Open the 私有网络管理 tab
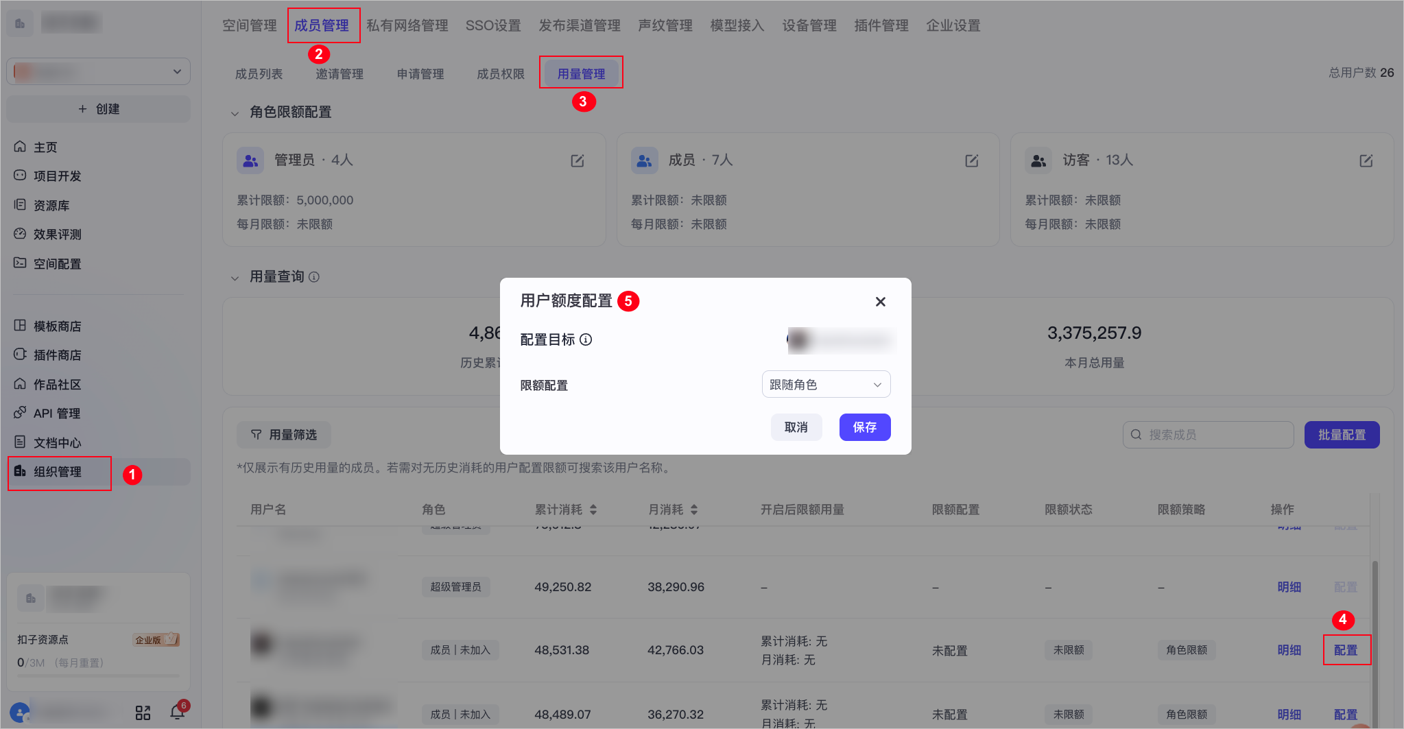1404x729 pixels. click(407, 25)
